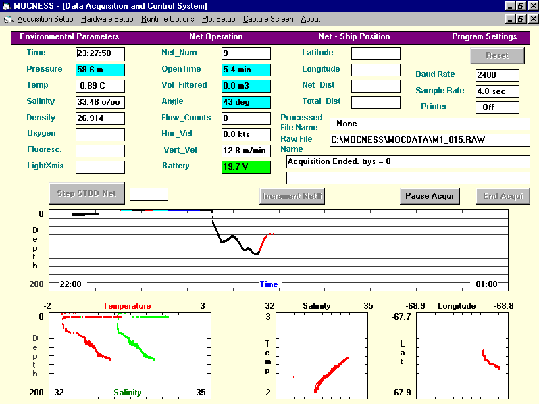Click the Baud Rate field showing 2400
Viewport: 539px width, 404px height.
[x=497, y=75]
